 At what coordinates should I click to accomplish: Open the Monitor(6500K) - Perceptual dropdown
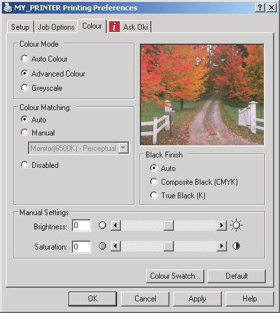(124, 148)
